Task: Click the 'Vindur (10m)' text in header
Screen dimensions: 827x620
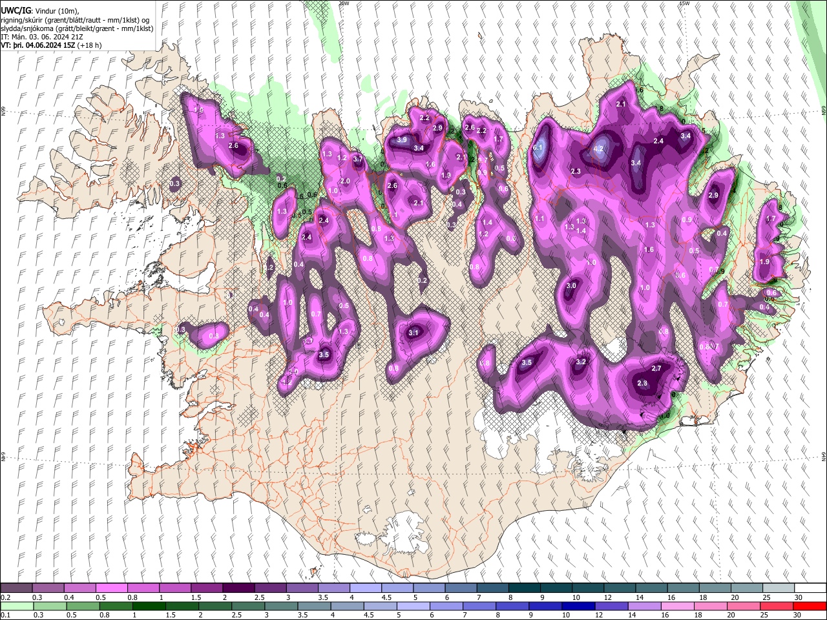Action: (56, 11)
